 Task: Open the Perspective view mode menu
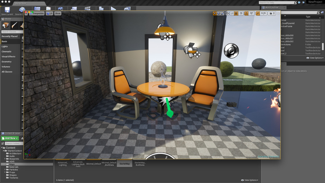pos(37,13)
